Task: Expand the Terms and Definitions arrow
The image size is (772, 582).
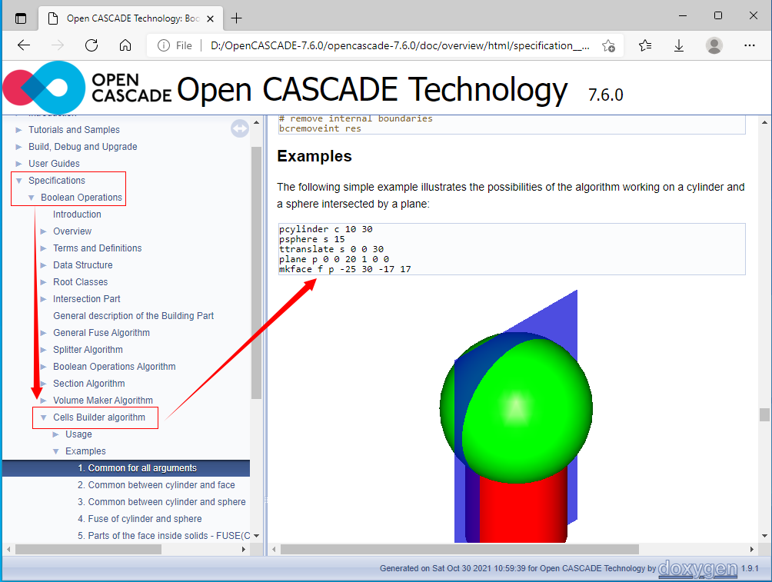Action: pyautogui.click(x=43, y=248)
